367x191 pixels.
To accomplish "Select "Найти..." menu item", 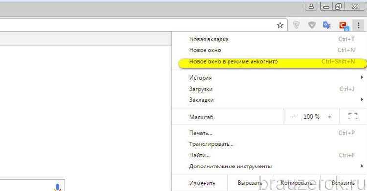I will point(269,155).
